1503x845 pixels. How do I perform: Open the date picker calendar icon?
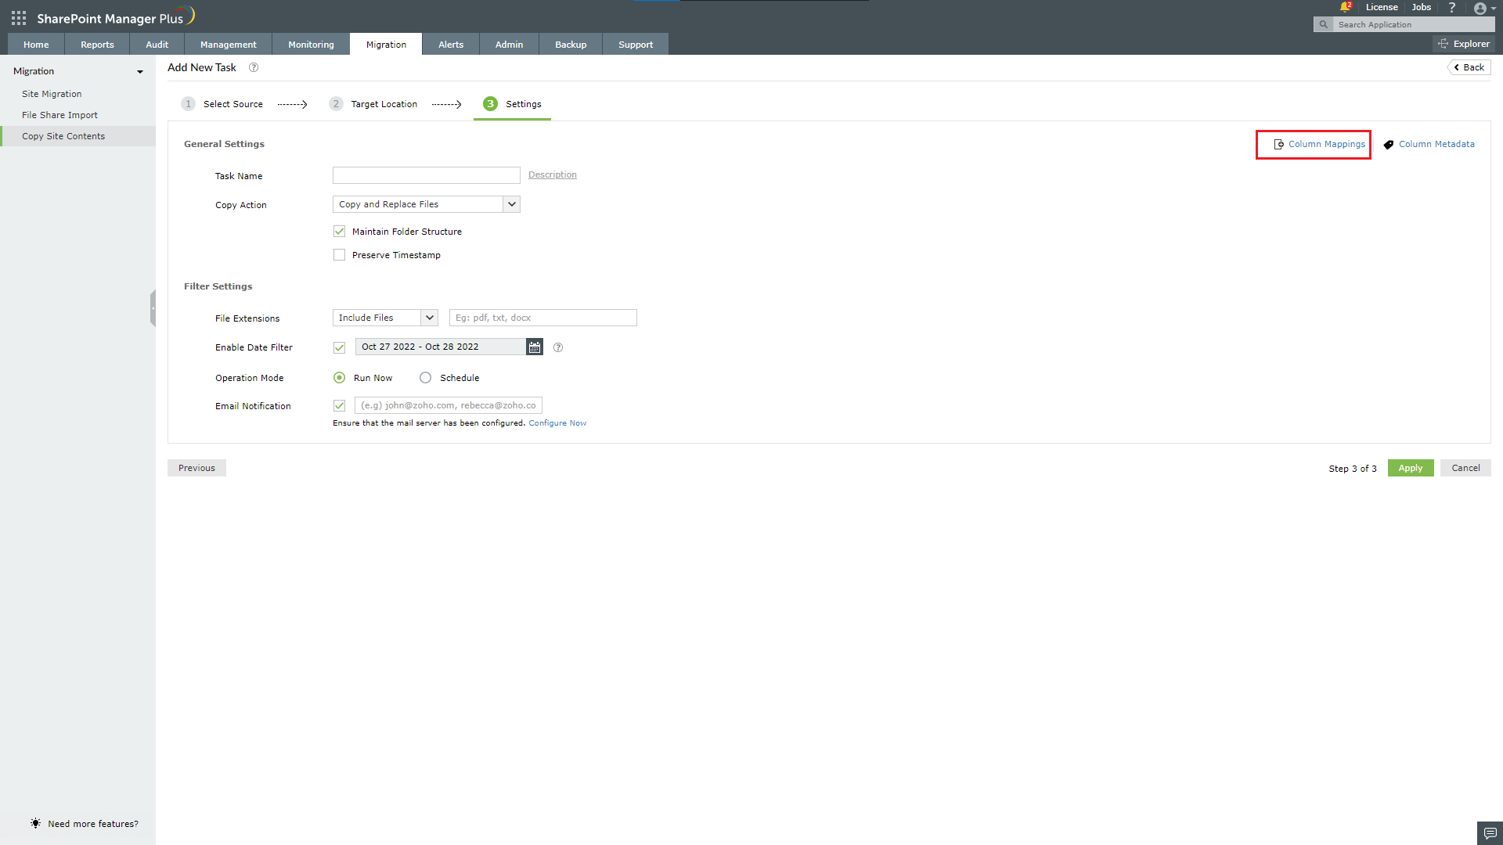[534, 347]
